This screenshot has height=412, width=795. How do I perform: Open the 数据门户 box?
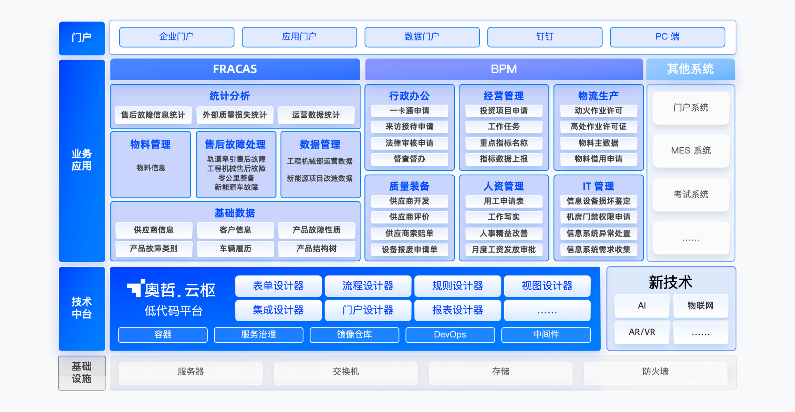(422, 37)
